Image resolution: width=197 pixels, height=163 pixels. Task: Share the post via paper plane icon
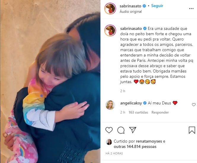pos(133,130)
